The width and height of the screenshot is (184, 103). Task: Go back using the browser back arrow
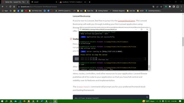pyautogui.click(x=3, y=7)
